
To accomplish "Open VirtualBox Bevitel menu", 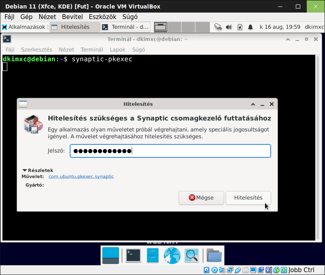I will (73, 17).
